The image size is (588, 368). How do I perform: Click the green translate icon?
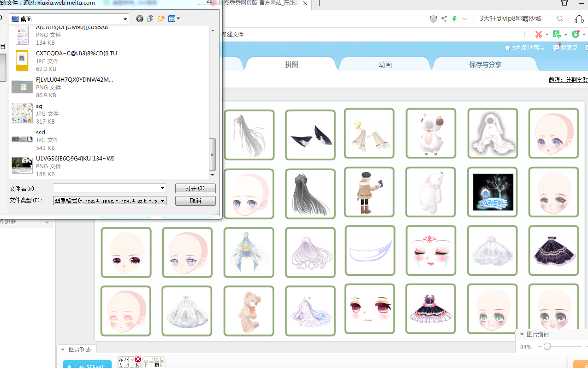[x=557, y=34]
